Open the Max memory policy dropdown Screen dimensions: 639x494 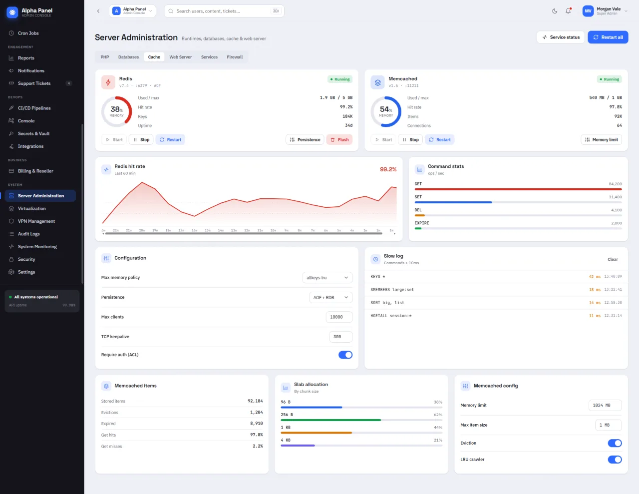tap(327, 278)
